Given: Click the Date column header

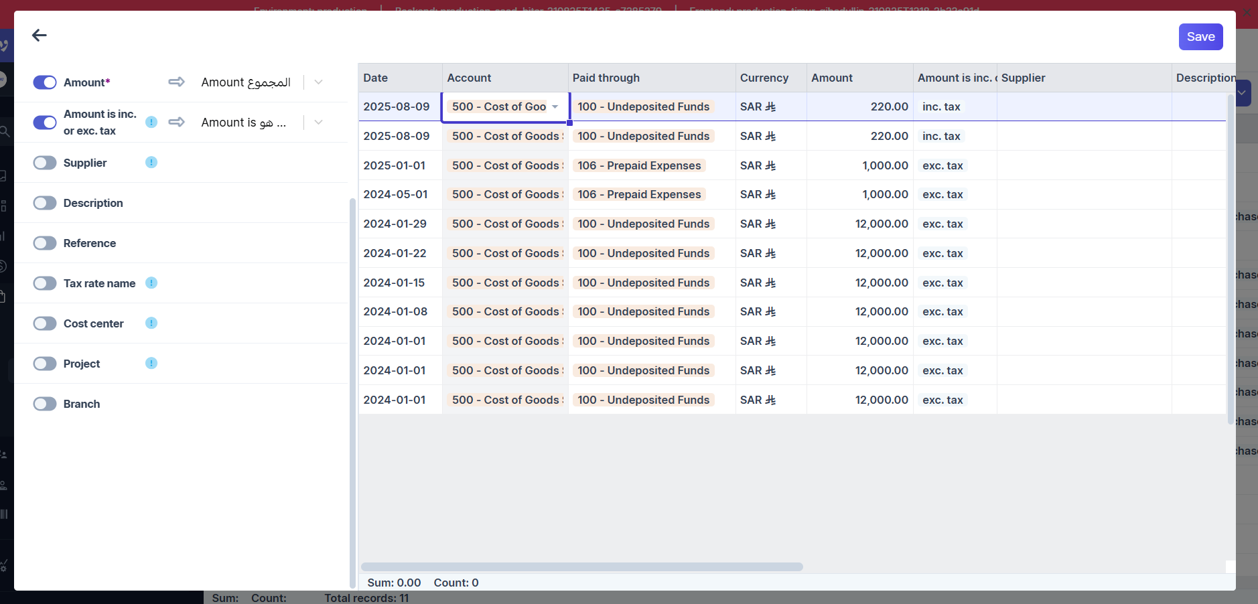Looking at the screenshot, I should [376, 78].
